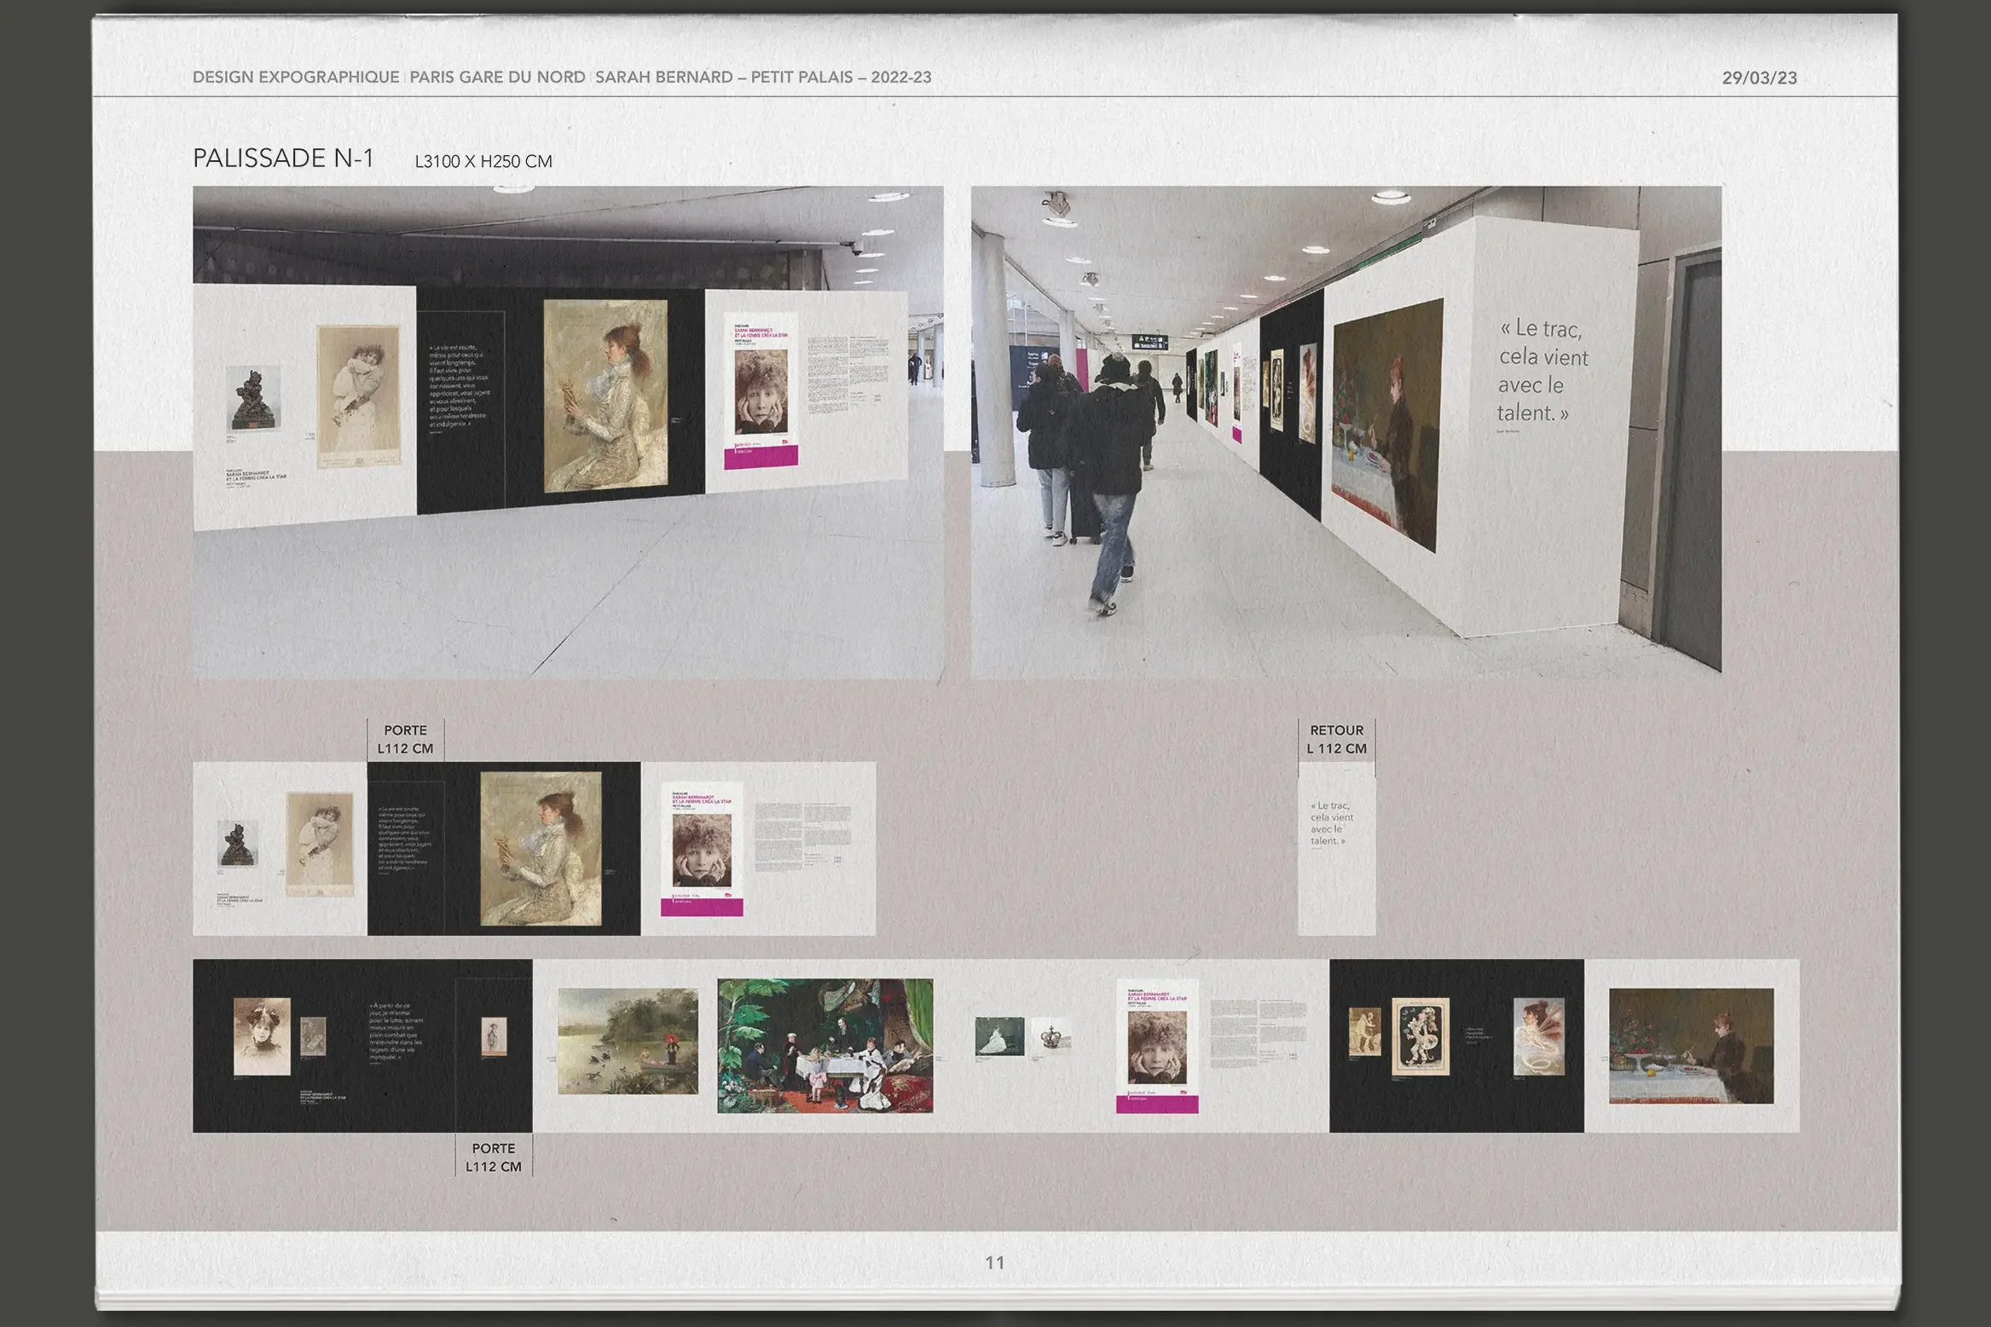Click the page number '11'
This screenshot has height=1327, width=1991.
click(995, 1263)
